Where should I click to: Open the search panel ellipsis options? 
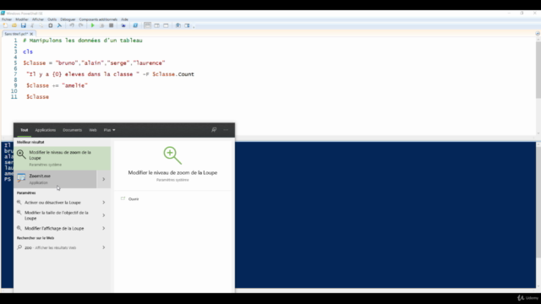coord(226,130)
